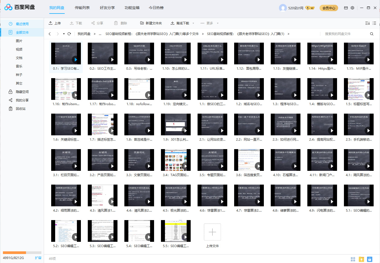
Task: Click the 隐藏空间 lock icon
Action: point(11,92)
